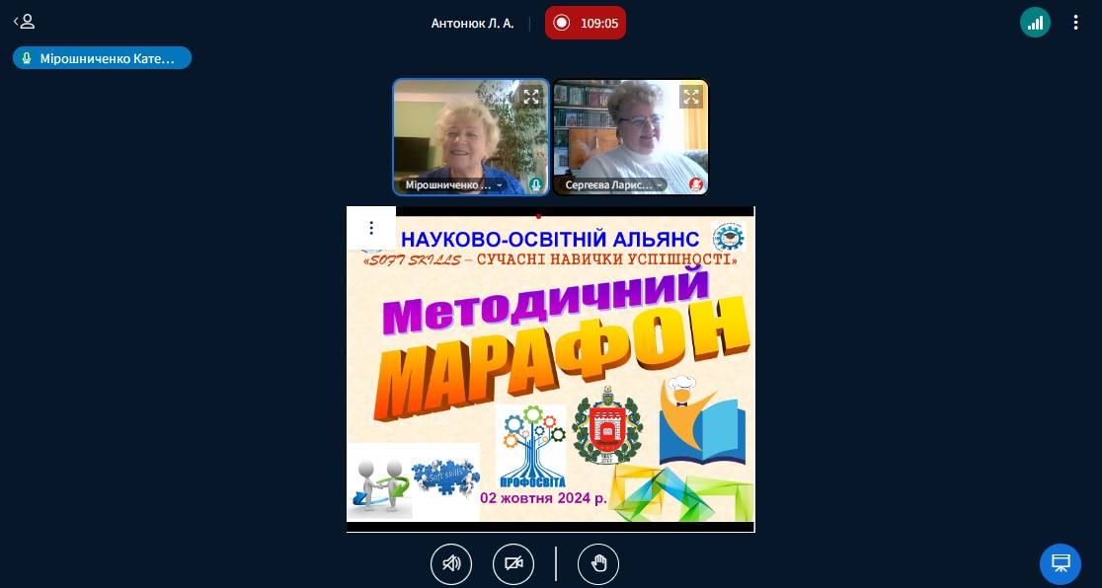Toggle the users list panel

tap(24, 22)
